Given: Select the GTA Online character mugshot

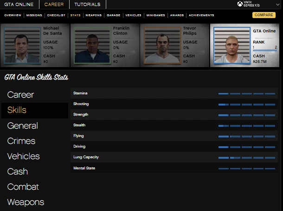Looking at the screenshot, I should click(232, 45).
